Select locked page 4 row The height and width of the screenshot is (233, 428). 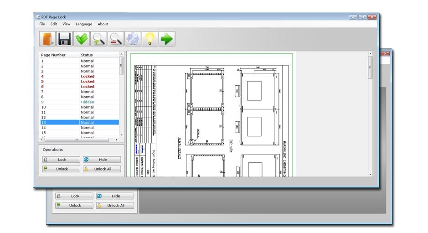pyautogui.click(x=80, y=76)
